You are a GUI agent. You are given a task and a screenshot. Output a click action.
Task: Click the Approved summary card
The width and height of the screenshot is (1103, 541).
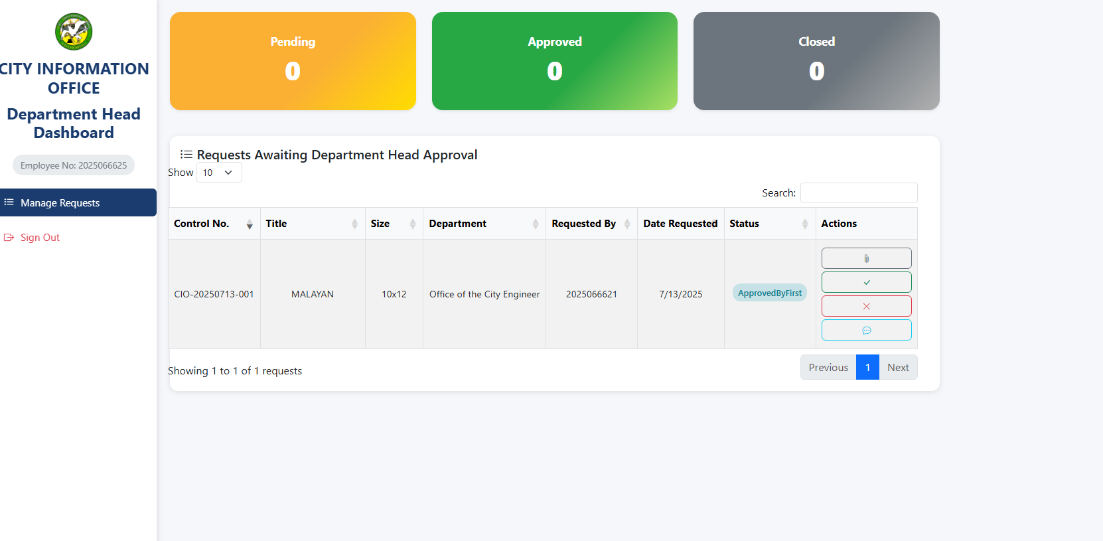555,61
